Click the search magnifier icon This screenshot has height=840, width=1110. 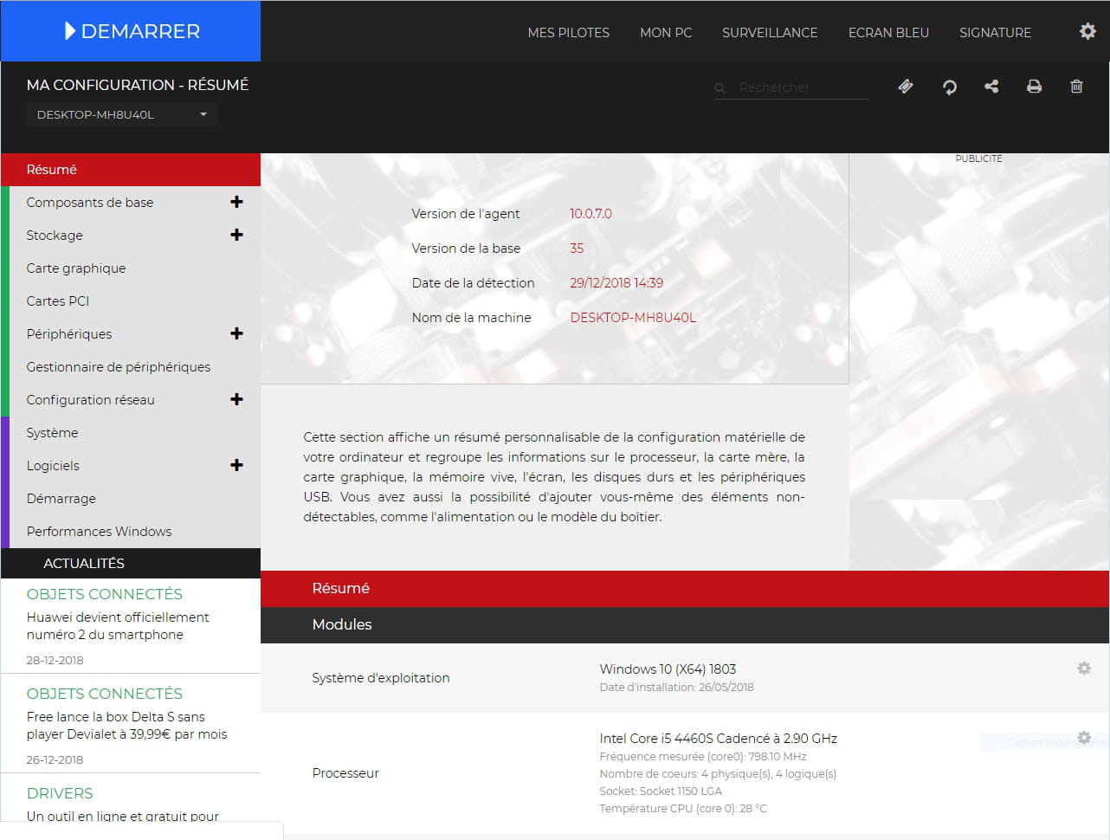pyautogui.click(x=720, y=87)
